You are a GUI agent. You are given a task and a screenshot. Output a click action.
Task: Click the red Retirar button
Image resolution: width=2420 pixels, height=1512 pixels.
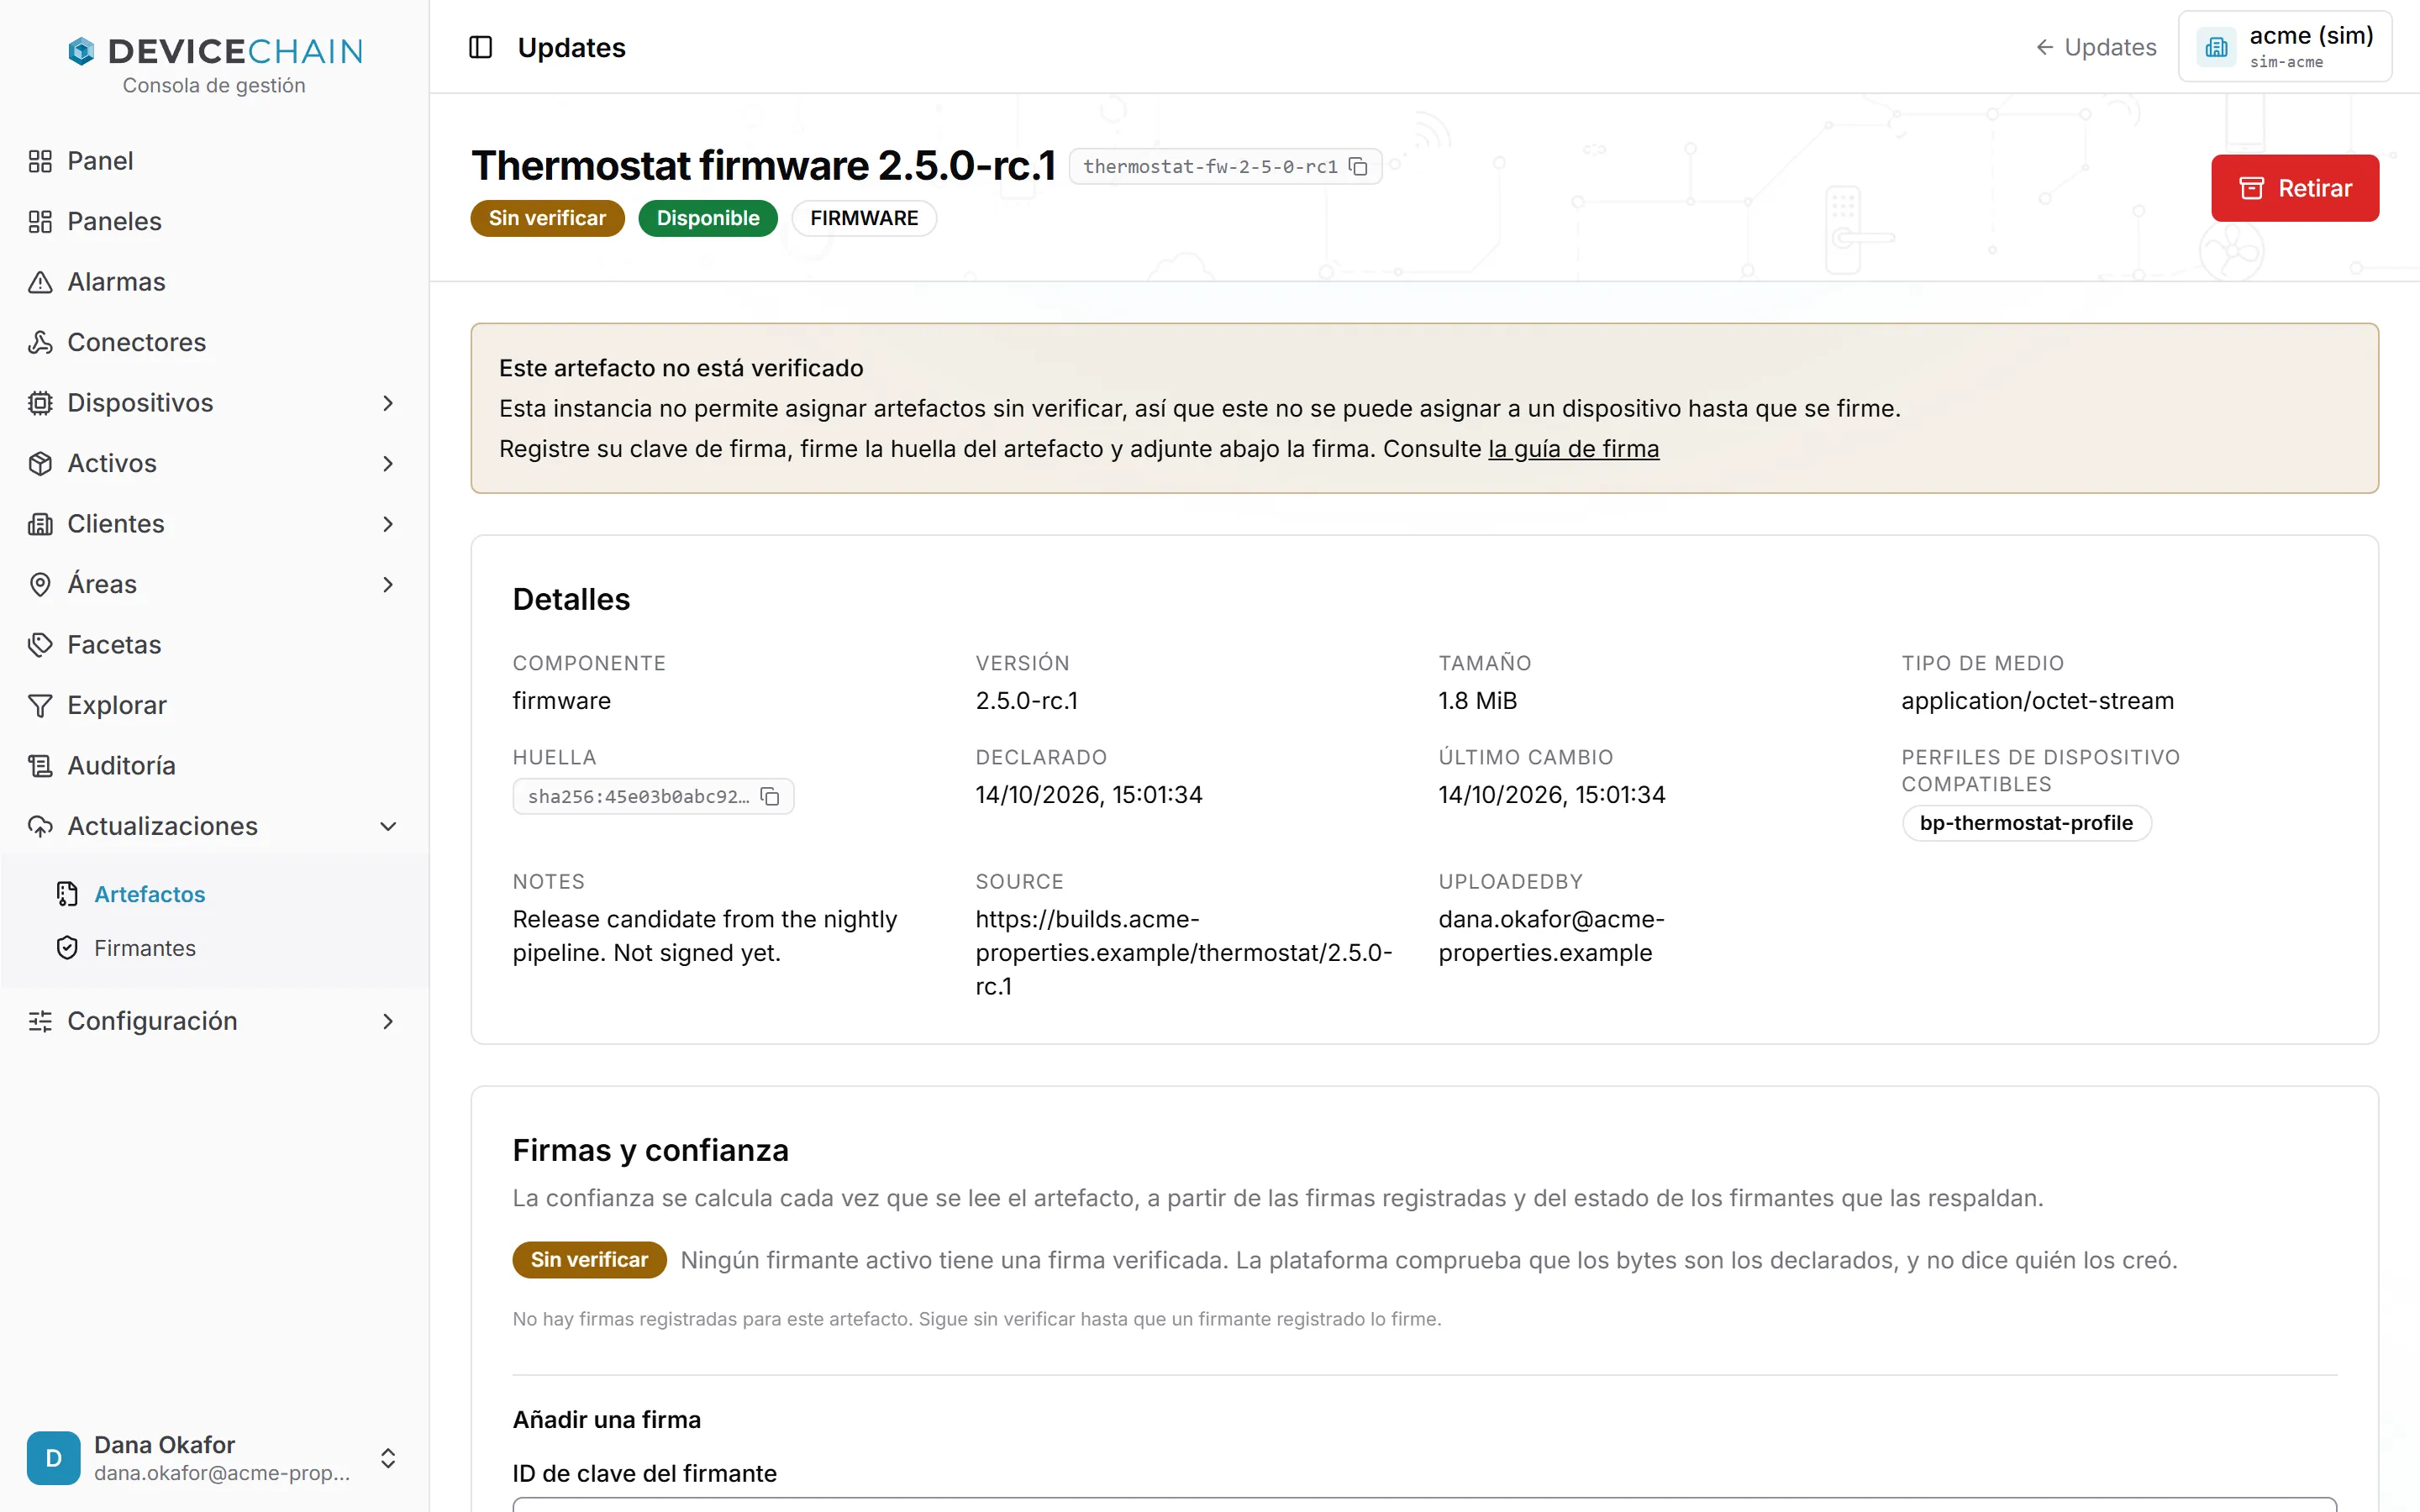pos(2295,188)
